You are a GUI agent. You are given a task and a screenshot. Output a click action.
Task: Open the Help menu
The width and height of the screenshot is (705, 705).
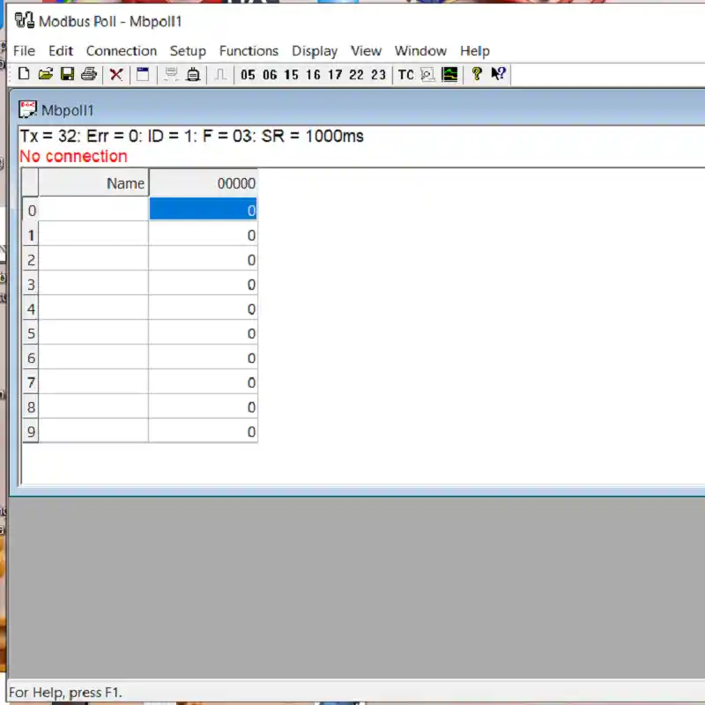(x=475, y=51)
